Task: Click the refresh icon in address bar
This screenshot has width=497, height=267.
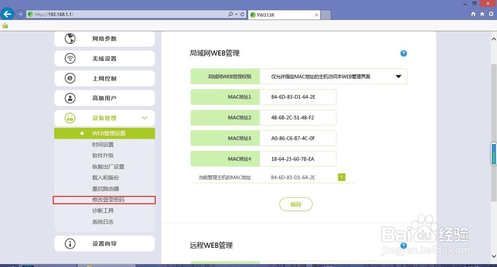Action: pyautogui.click(x=243, y=14)
